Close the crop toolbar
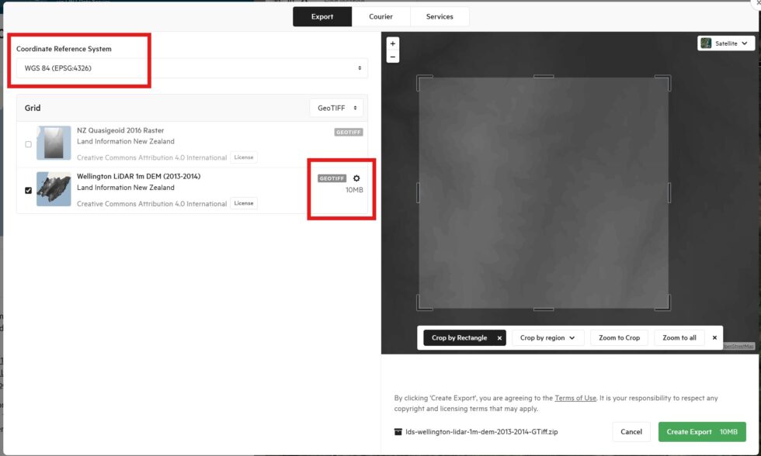This screenshot has width=761, height=456. (714, 338)
